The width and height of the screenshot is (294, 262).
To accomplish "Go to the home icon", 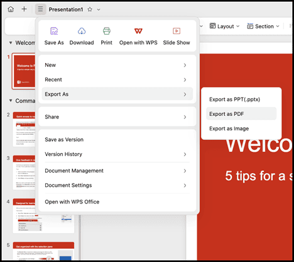I will click(x=11, y=9).
